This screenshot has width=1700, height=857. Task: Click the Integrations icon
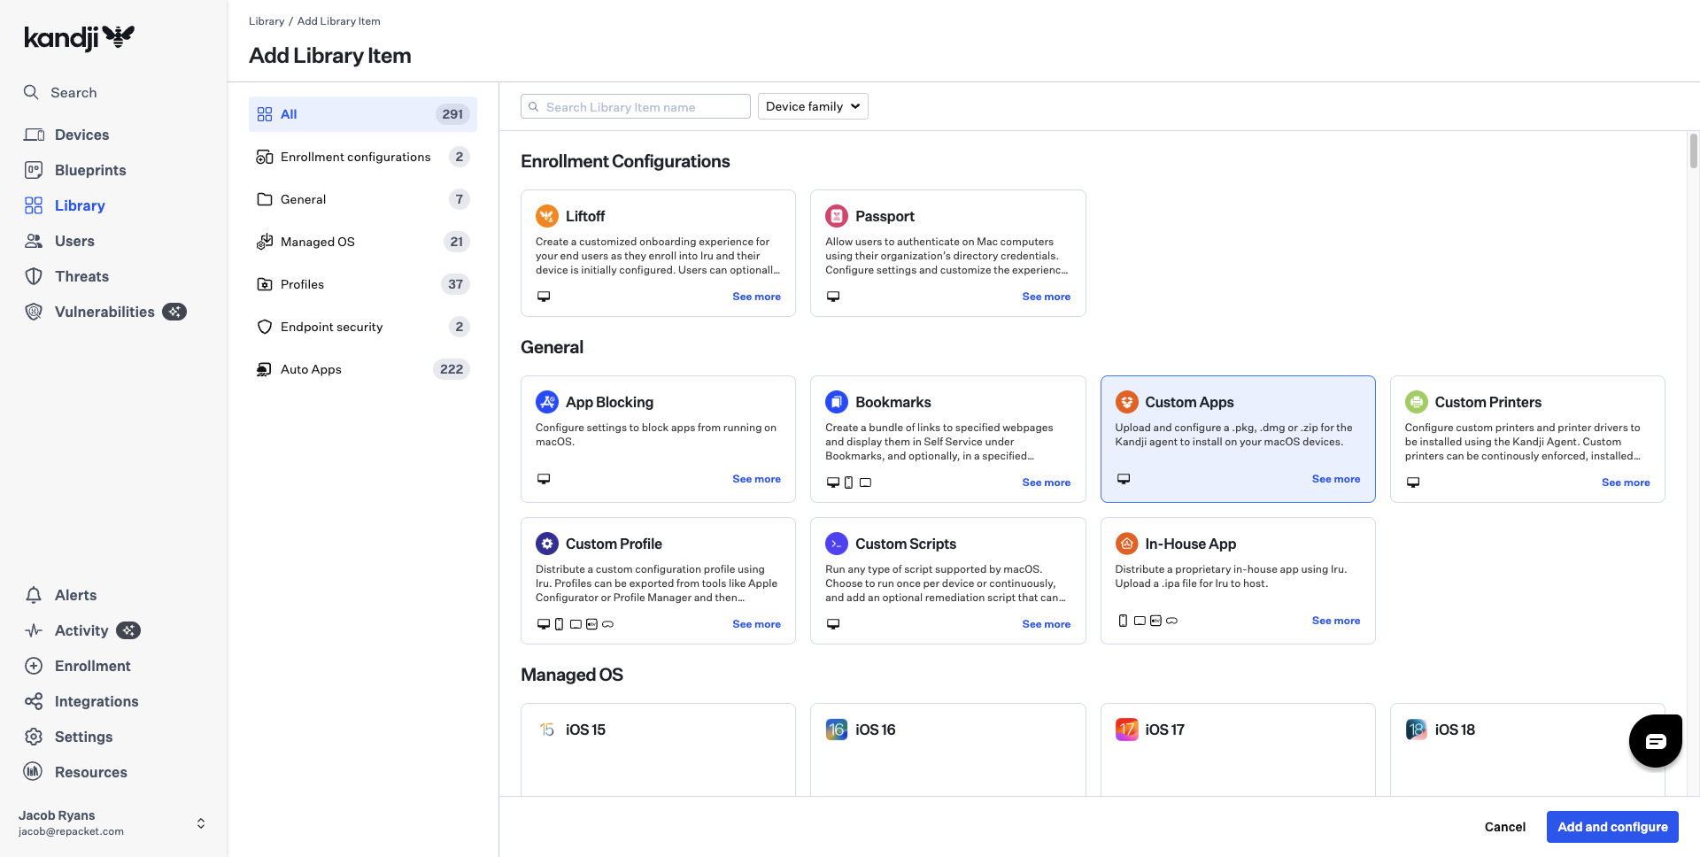[x=34, y=701]
